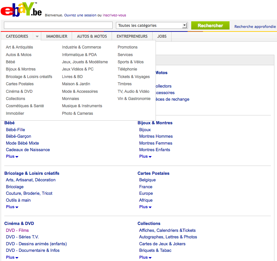Go to the Jobs tab
Image resolution: width=277 pixels, height=261 pixels.
[x=162, y=36]
